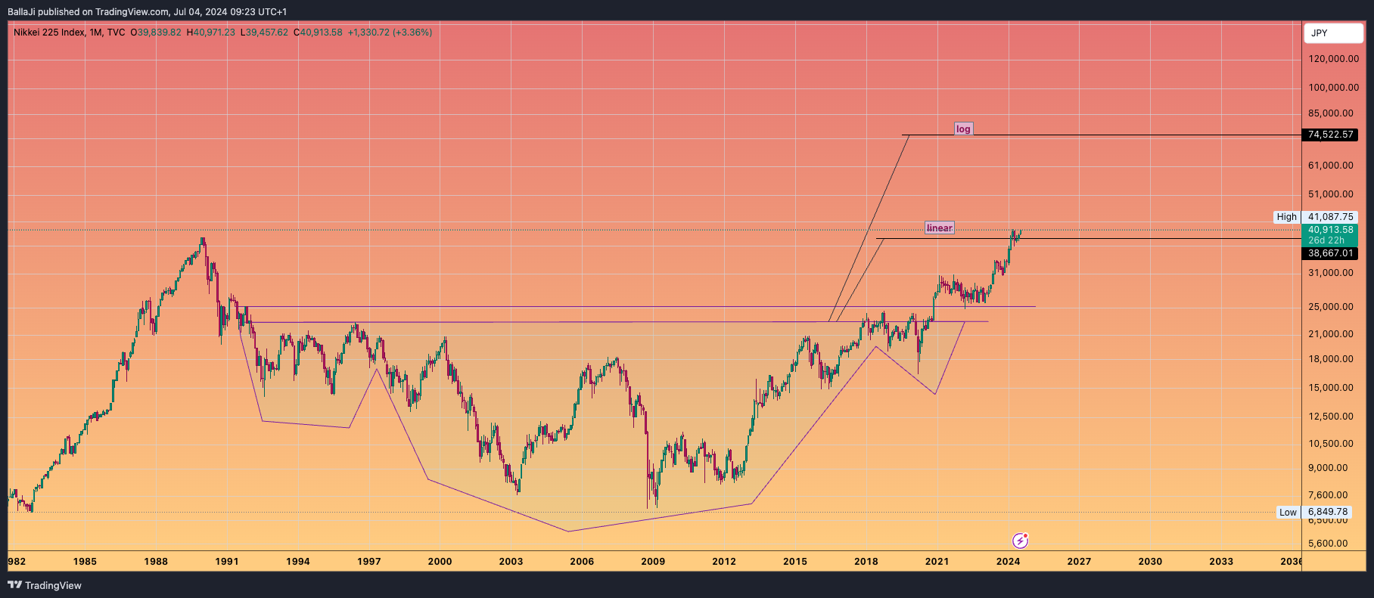Click the 61,000.00 price axis label

[x=1331, y=166]
